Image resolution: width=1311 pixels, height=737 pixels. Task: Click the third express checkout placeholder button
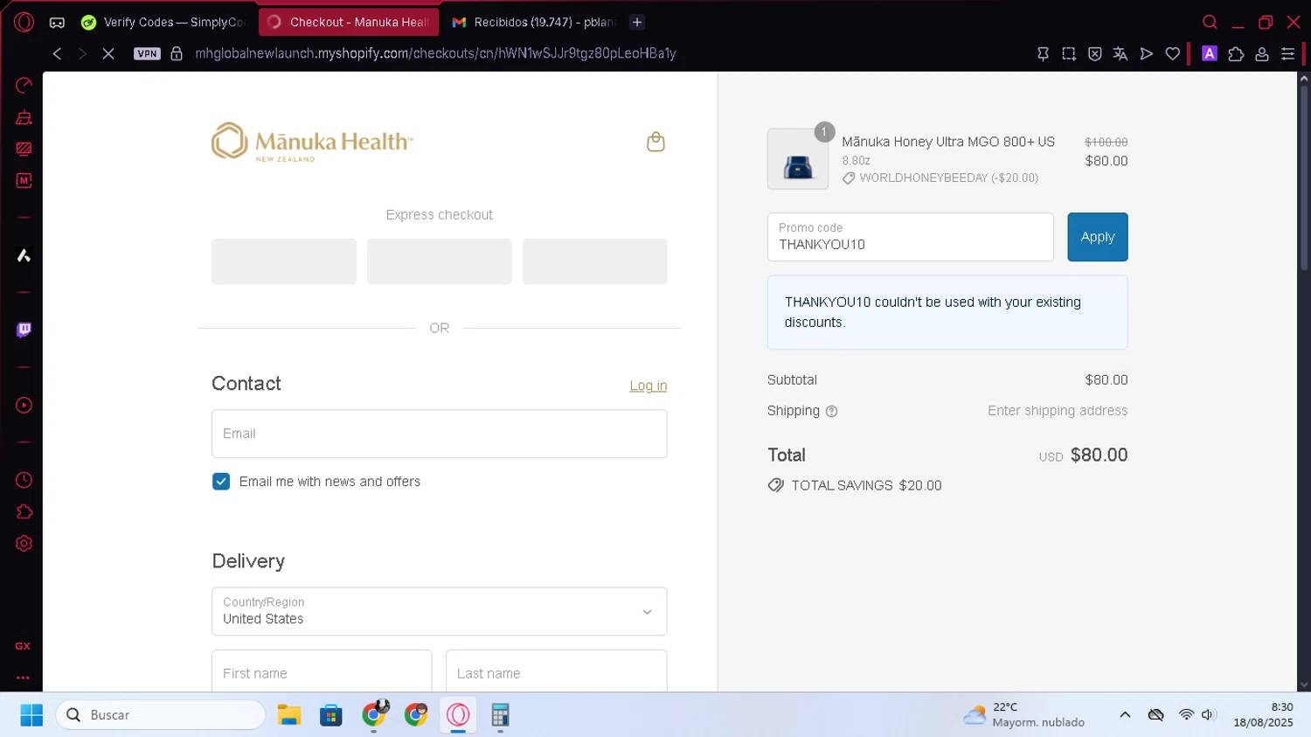(594, 261)
